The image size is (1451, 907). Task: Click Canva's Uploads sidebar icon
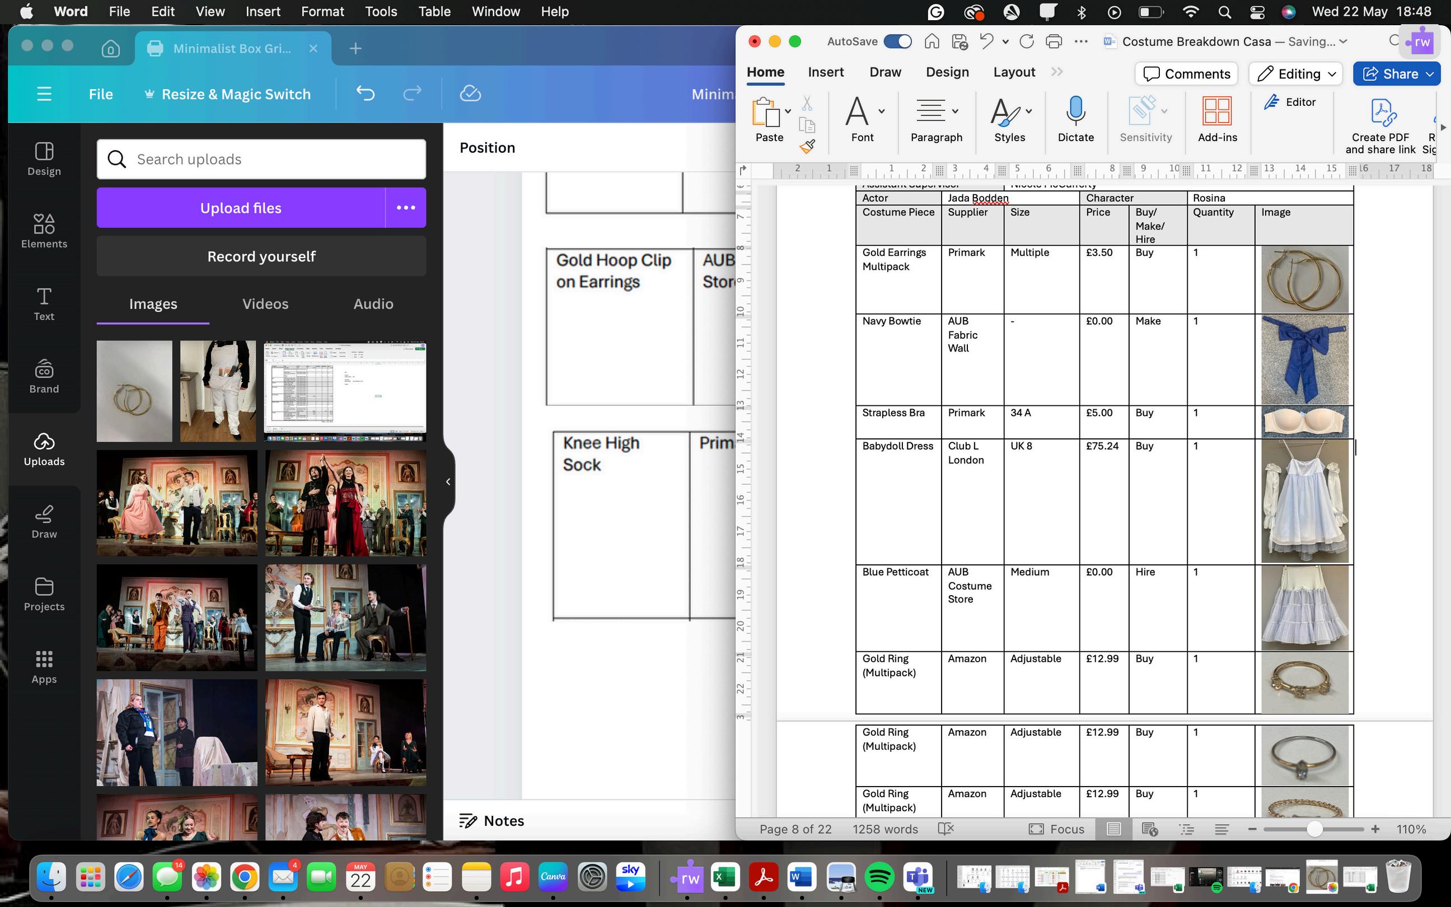tap(44, 448)
